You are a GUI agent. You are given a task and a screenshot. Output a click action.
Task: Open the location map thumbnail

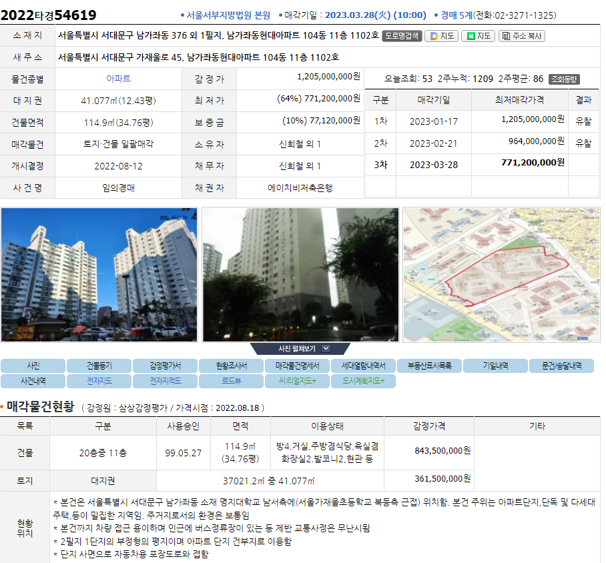point(501,275)
